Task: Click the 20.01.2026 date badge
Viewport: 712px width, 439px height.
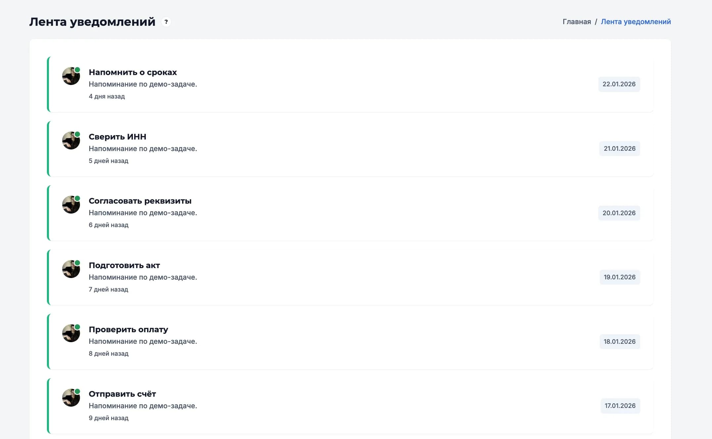Action: [x=619, y=213]
